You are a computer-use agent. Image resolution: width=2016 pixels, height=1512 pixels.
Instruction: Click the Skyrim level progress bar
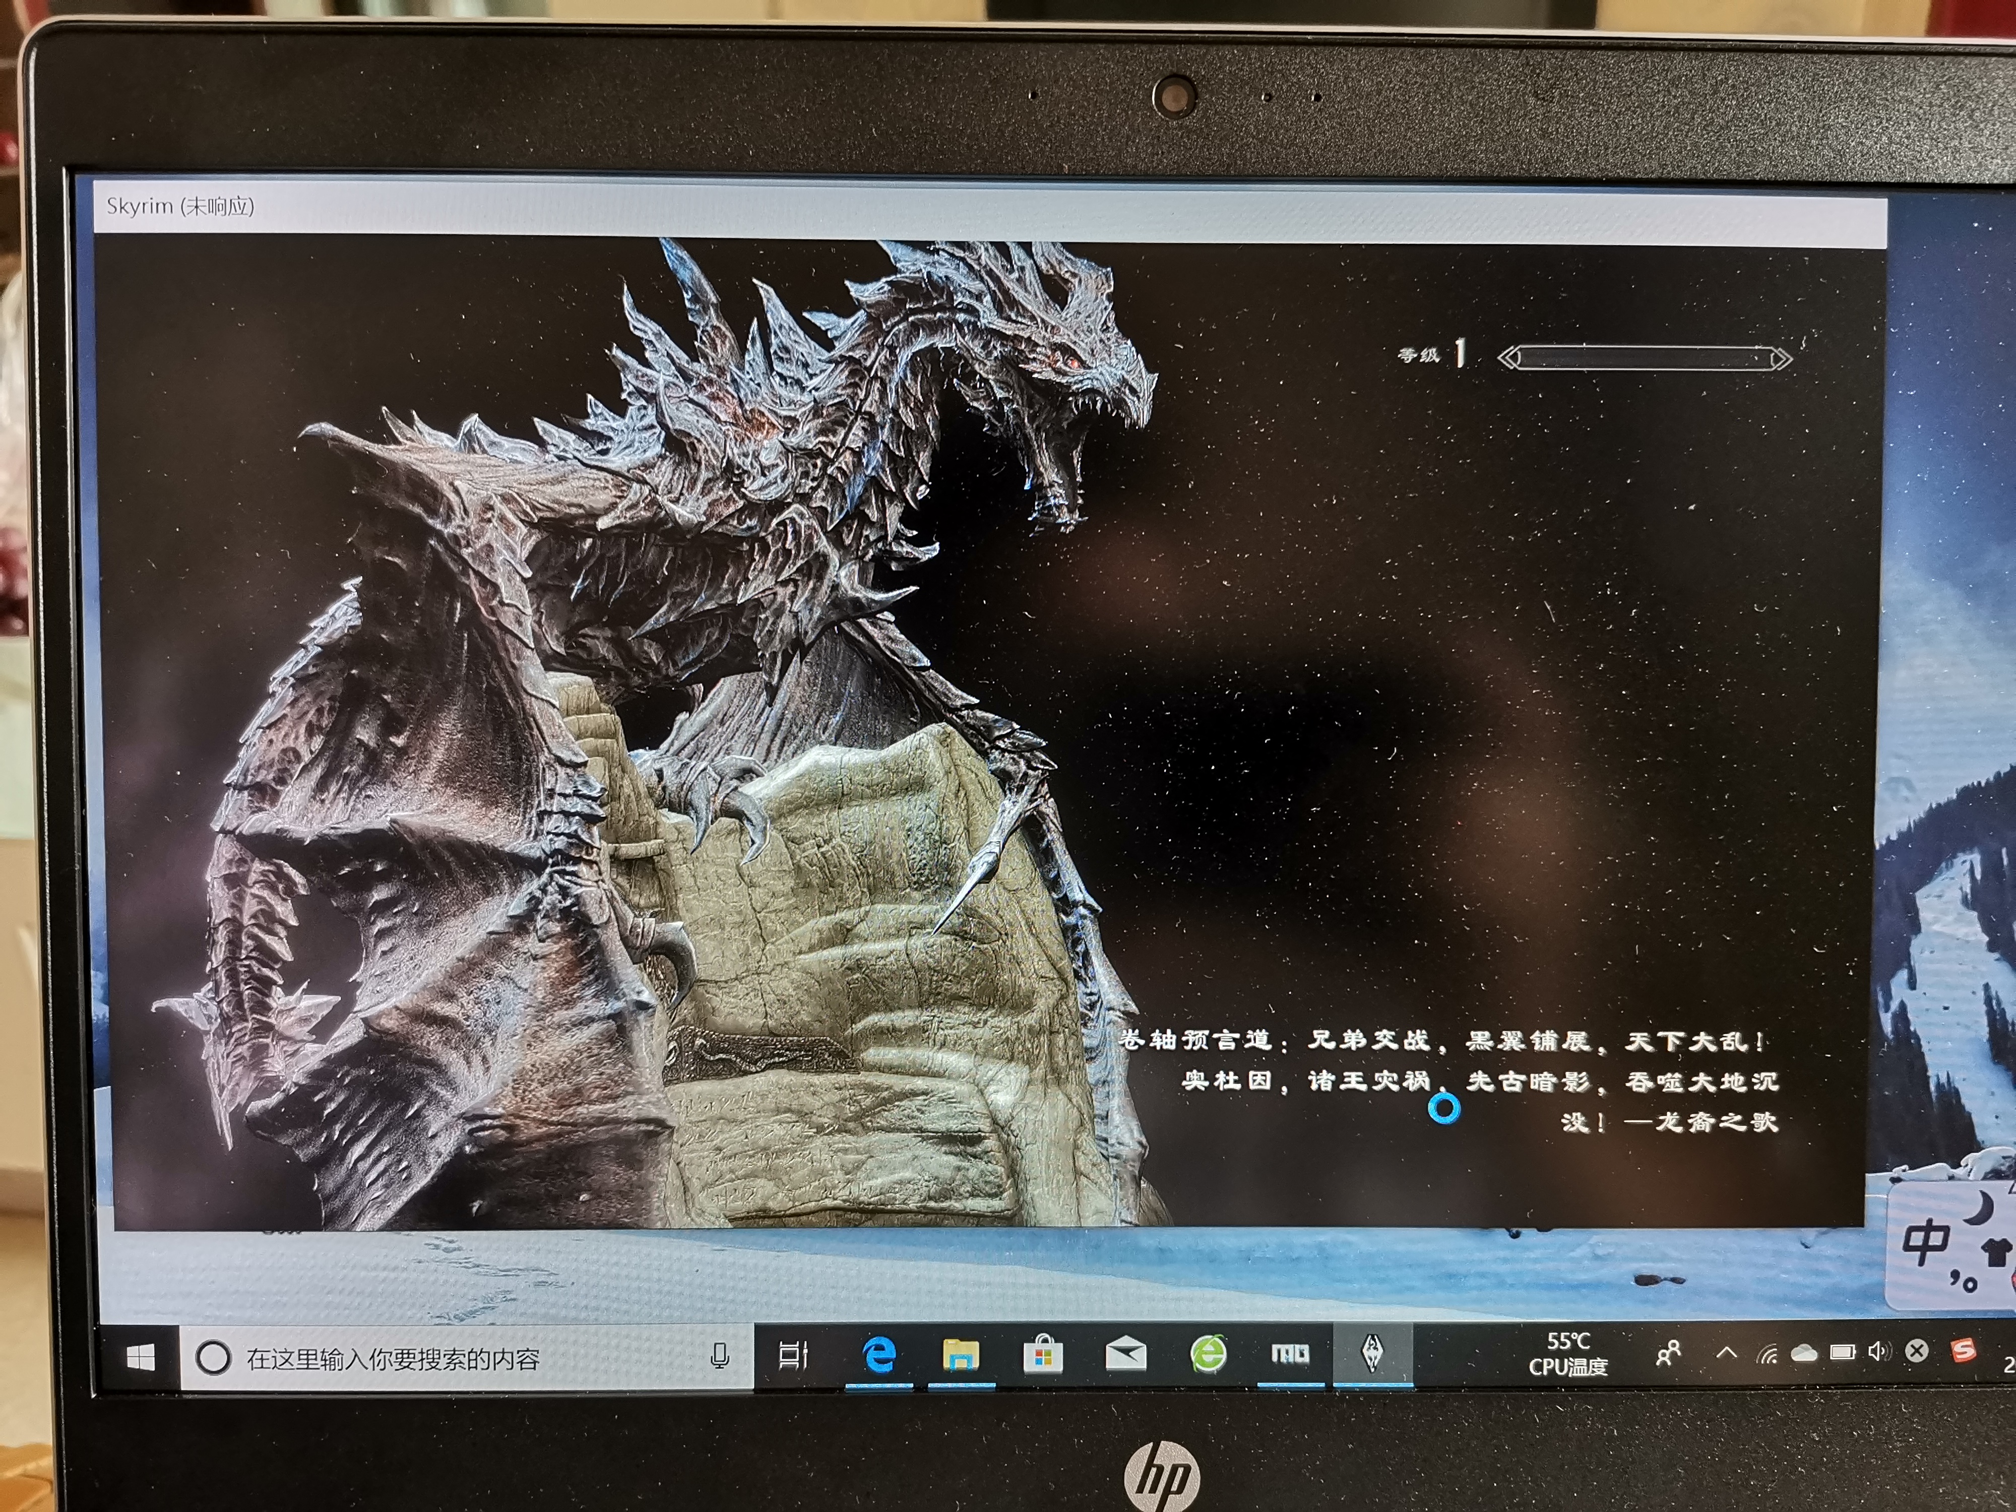(x=1645, y=358)
